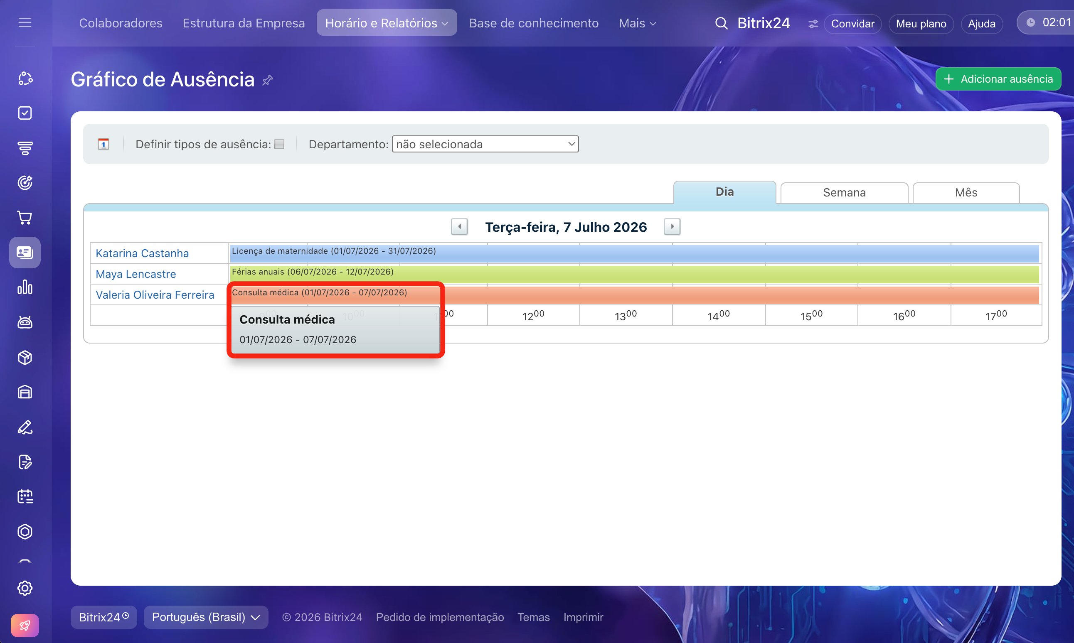Switch to the Semana tab
Viewport: 1074px width, 643px height.
pos(844,192)
